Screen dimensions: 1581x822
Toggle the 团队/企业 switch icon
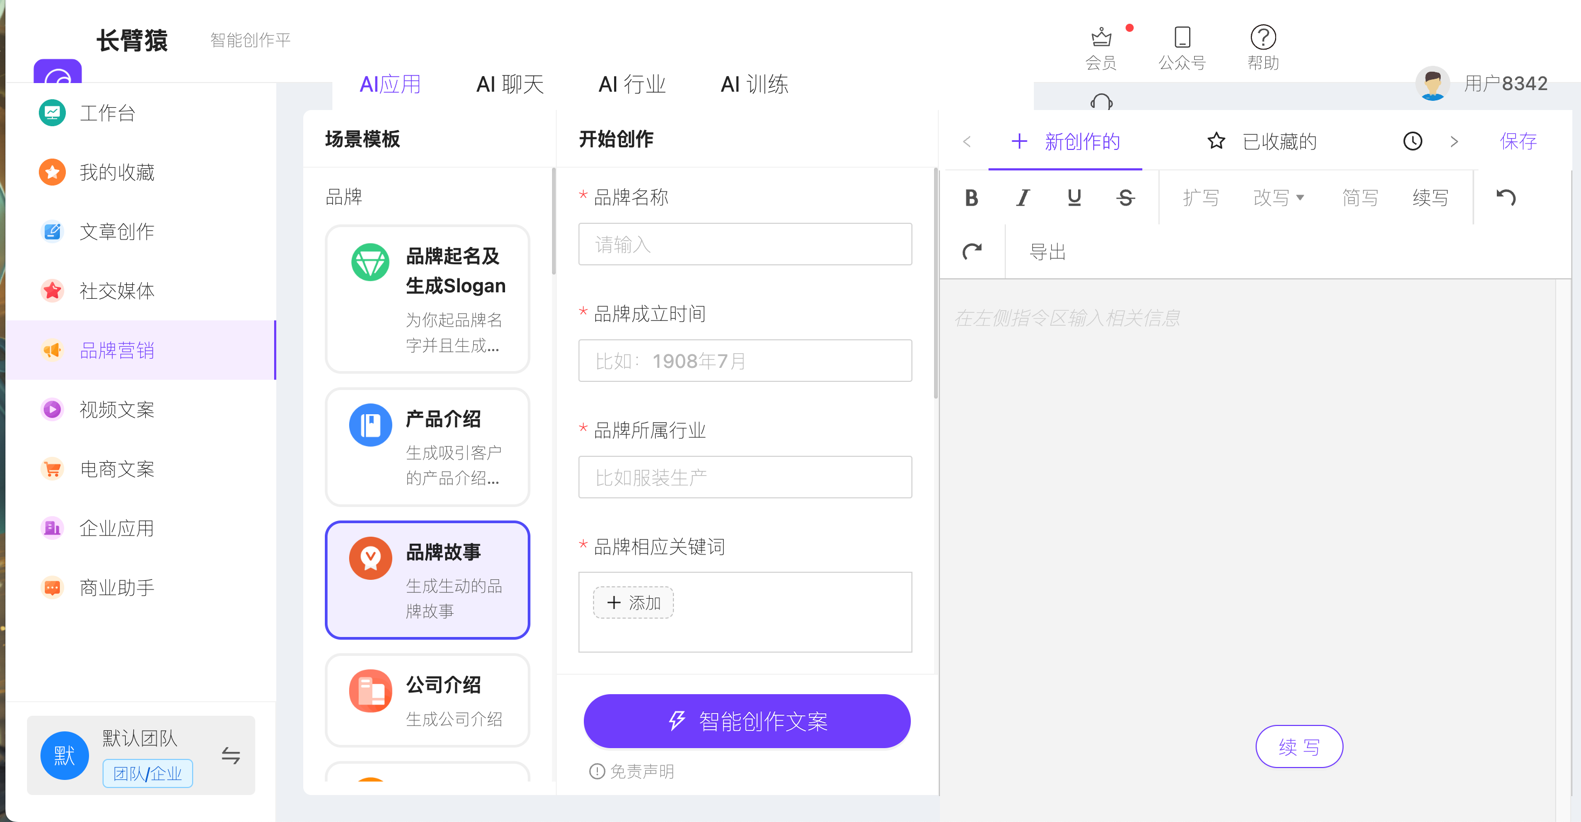tap(231, 756)
